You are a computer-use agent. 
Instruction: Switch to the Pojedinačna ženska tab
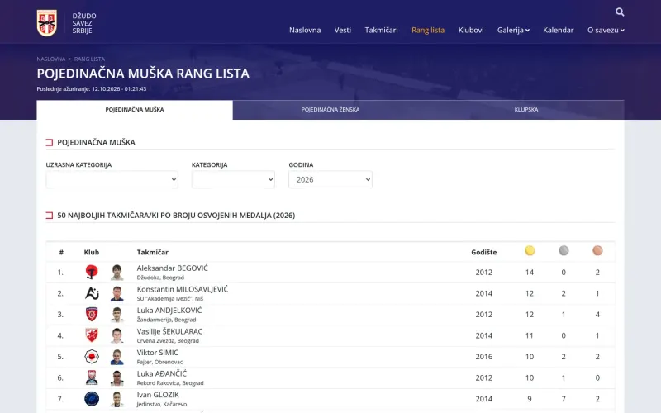pyautogui.click(x=330, y=110)
